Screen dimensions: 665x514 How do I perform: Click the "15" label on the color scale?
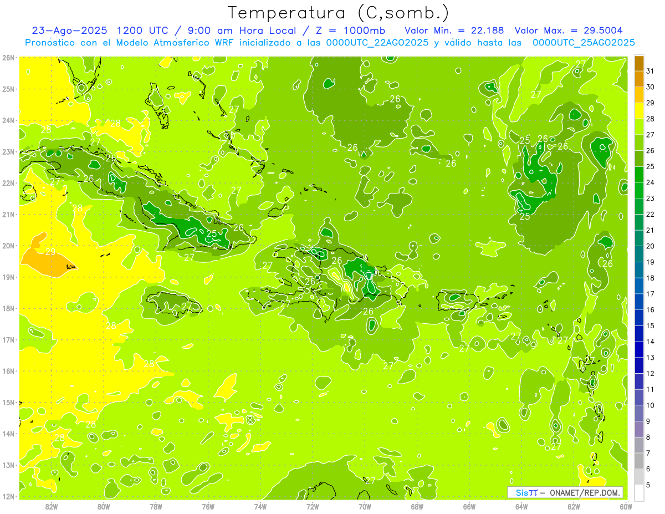click(x=651, y=325)
